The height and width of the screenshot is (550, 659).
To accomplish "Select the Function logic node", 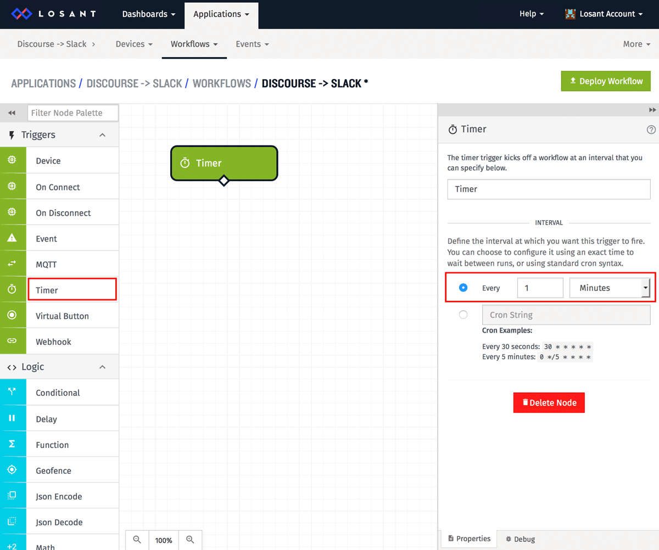I will tap(59, 445).
